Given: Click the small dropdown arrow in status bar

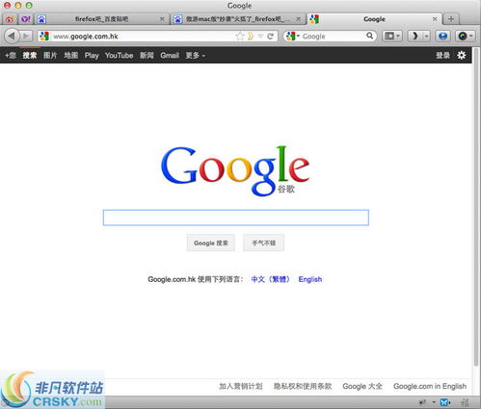Looking at the screenshot, I should tap(434, 402).
